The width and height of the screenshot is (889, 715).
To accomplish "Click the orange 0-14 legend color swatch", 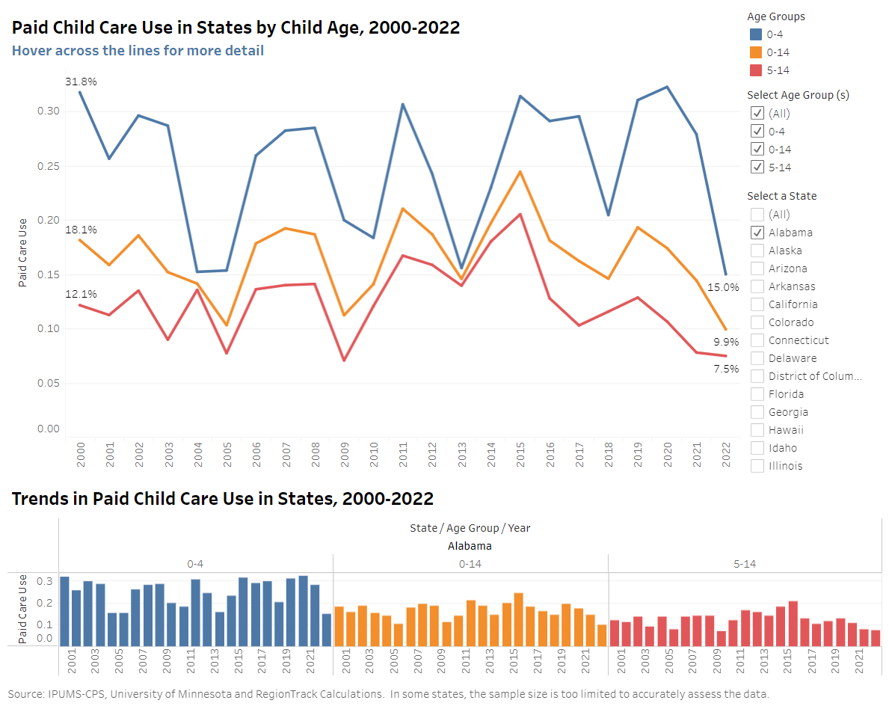I will [x=756, y=52].
